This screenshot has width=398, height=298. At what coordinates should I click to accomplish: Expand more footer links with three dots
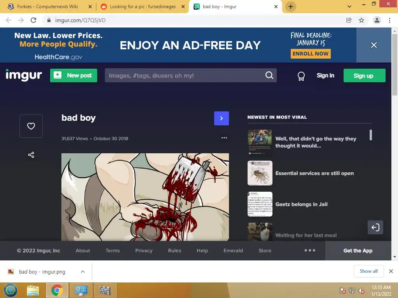point(310,250)
